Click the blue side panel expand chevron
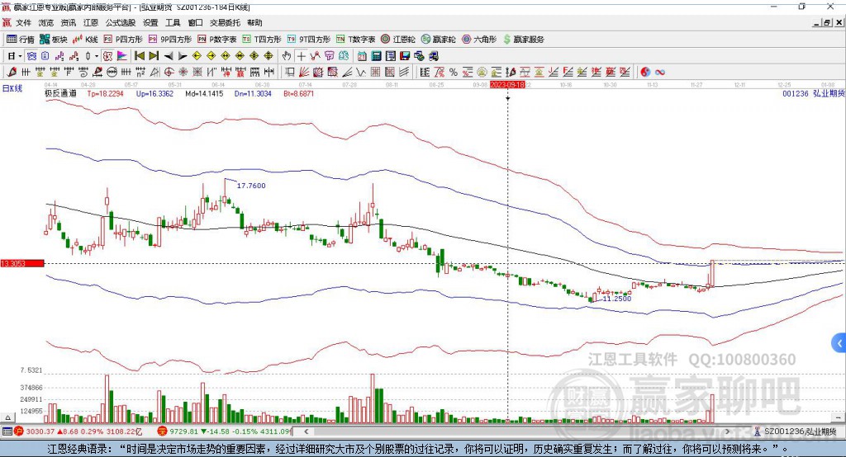The height and width of the screenshot is (457, 846). (839, 343)
